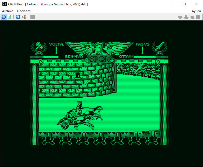Image resolution: width=203 pixels, height=167 pixels.
Task: Open the Opciones menu
Action: (24, 11)
